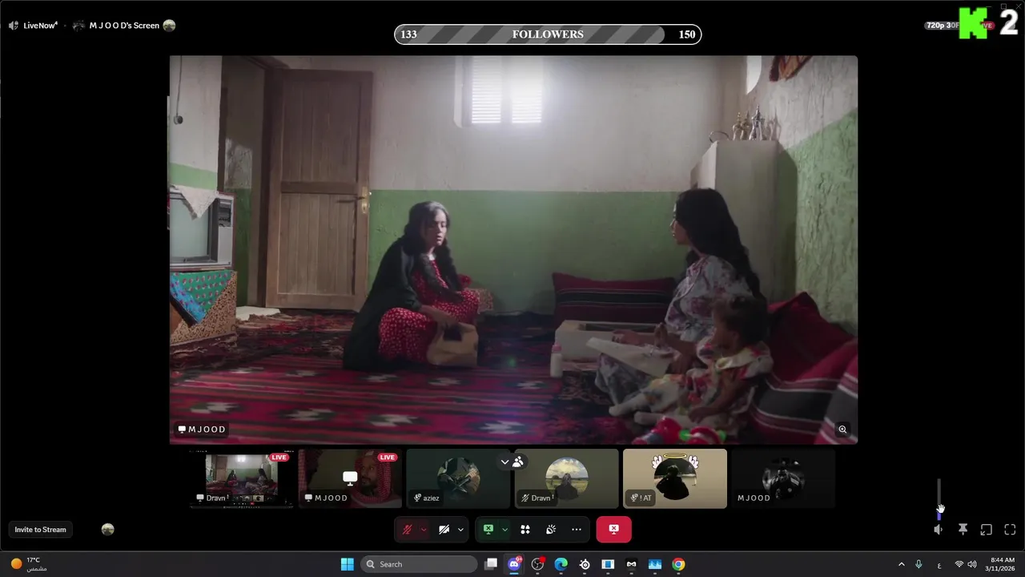
Task: Open Task View from taskbar
Action: (491, 564)
